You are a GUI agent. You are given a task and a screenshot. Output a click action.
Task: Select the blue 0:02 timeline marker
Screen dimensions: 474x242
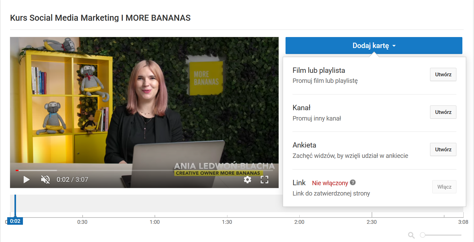(15, 221)
